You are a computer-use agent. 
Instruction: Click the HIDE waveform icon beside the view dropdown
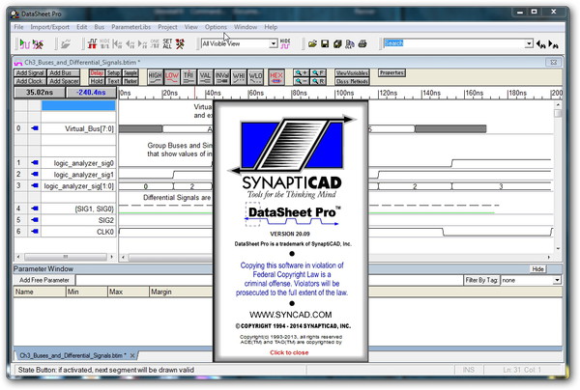click(285, 44)
